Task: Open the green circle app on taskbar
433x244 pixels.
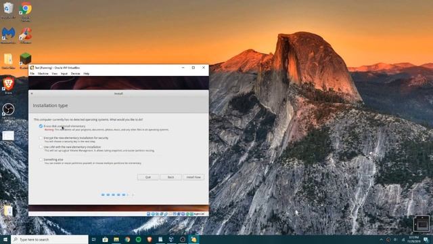Action: (138, 239)
